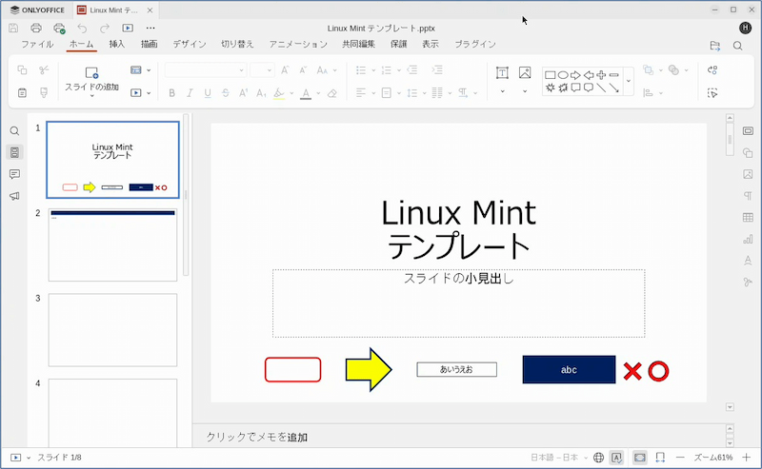Open the 日本語 language dropdown
Screen dimensions: 762x469
click(559, 458)
